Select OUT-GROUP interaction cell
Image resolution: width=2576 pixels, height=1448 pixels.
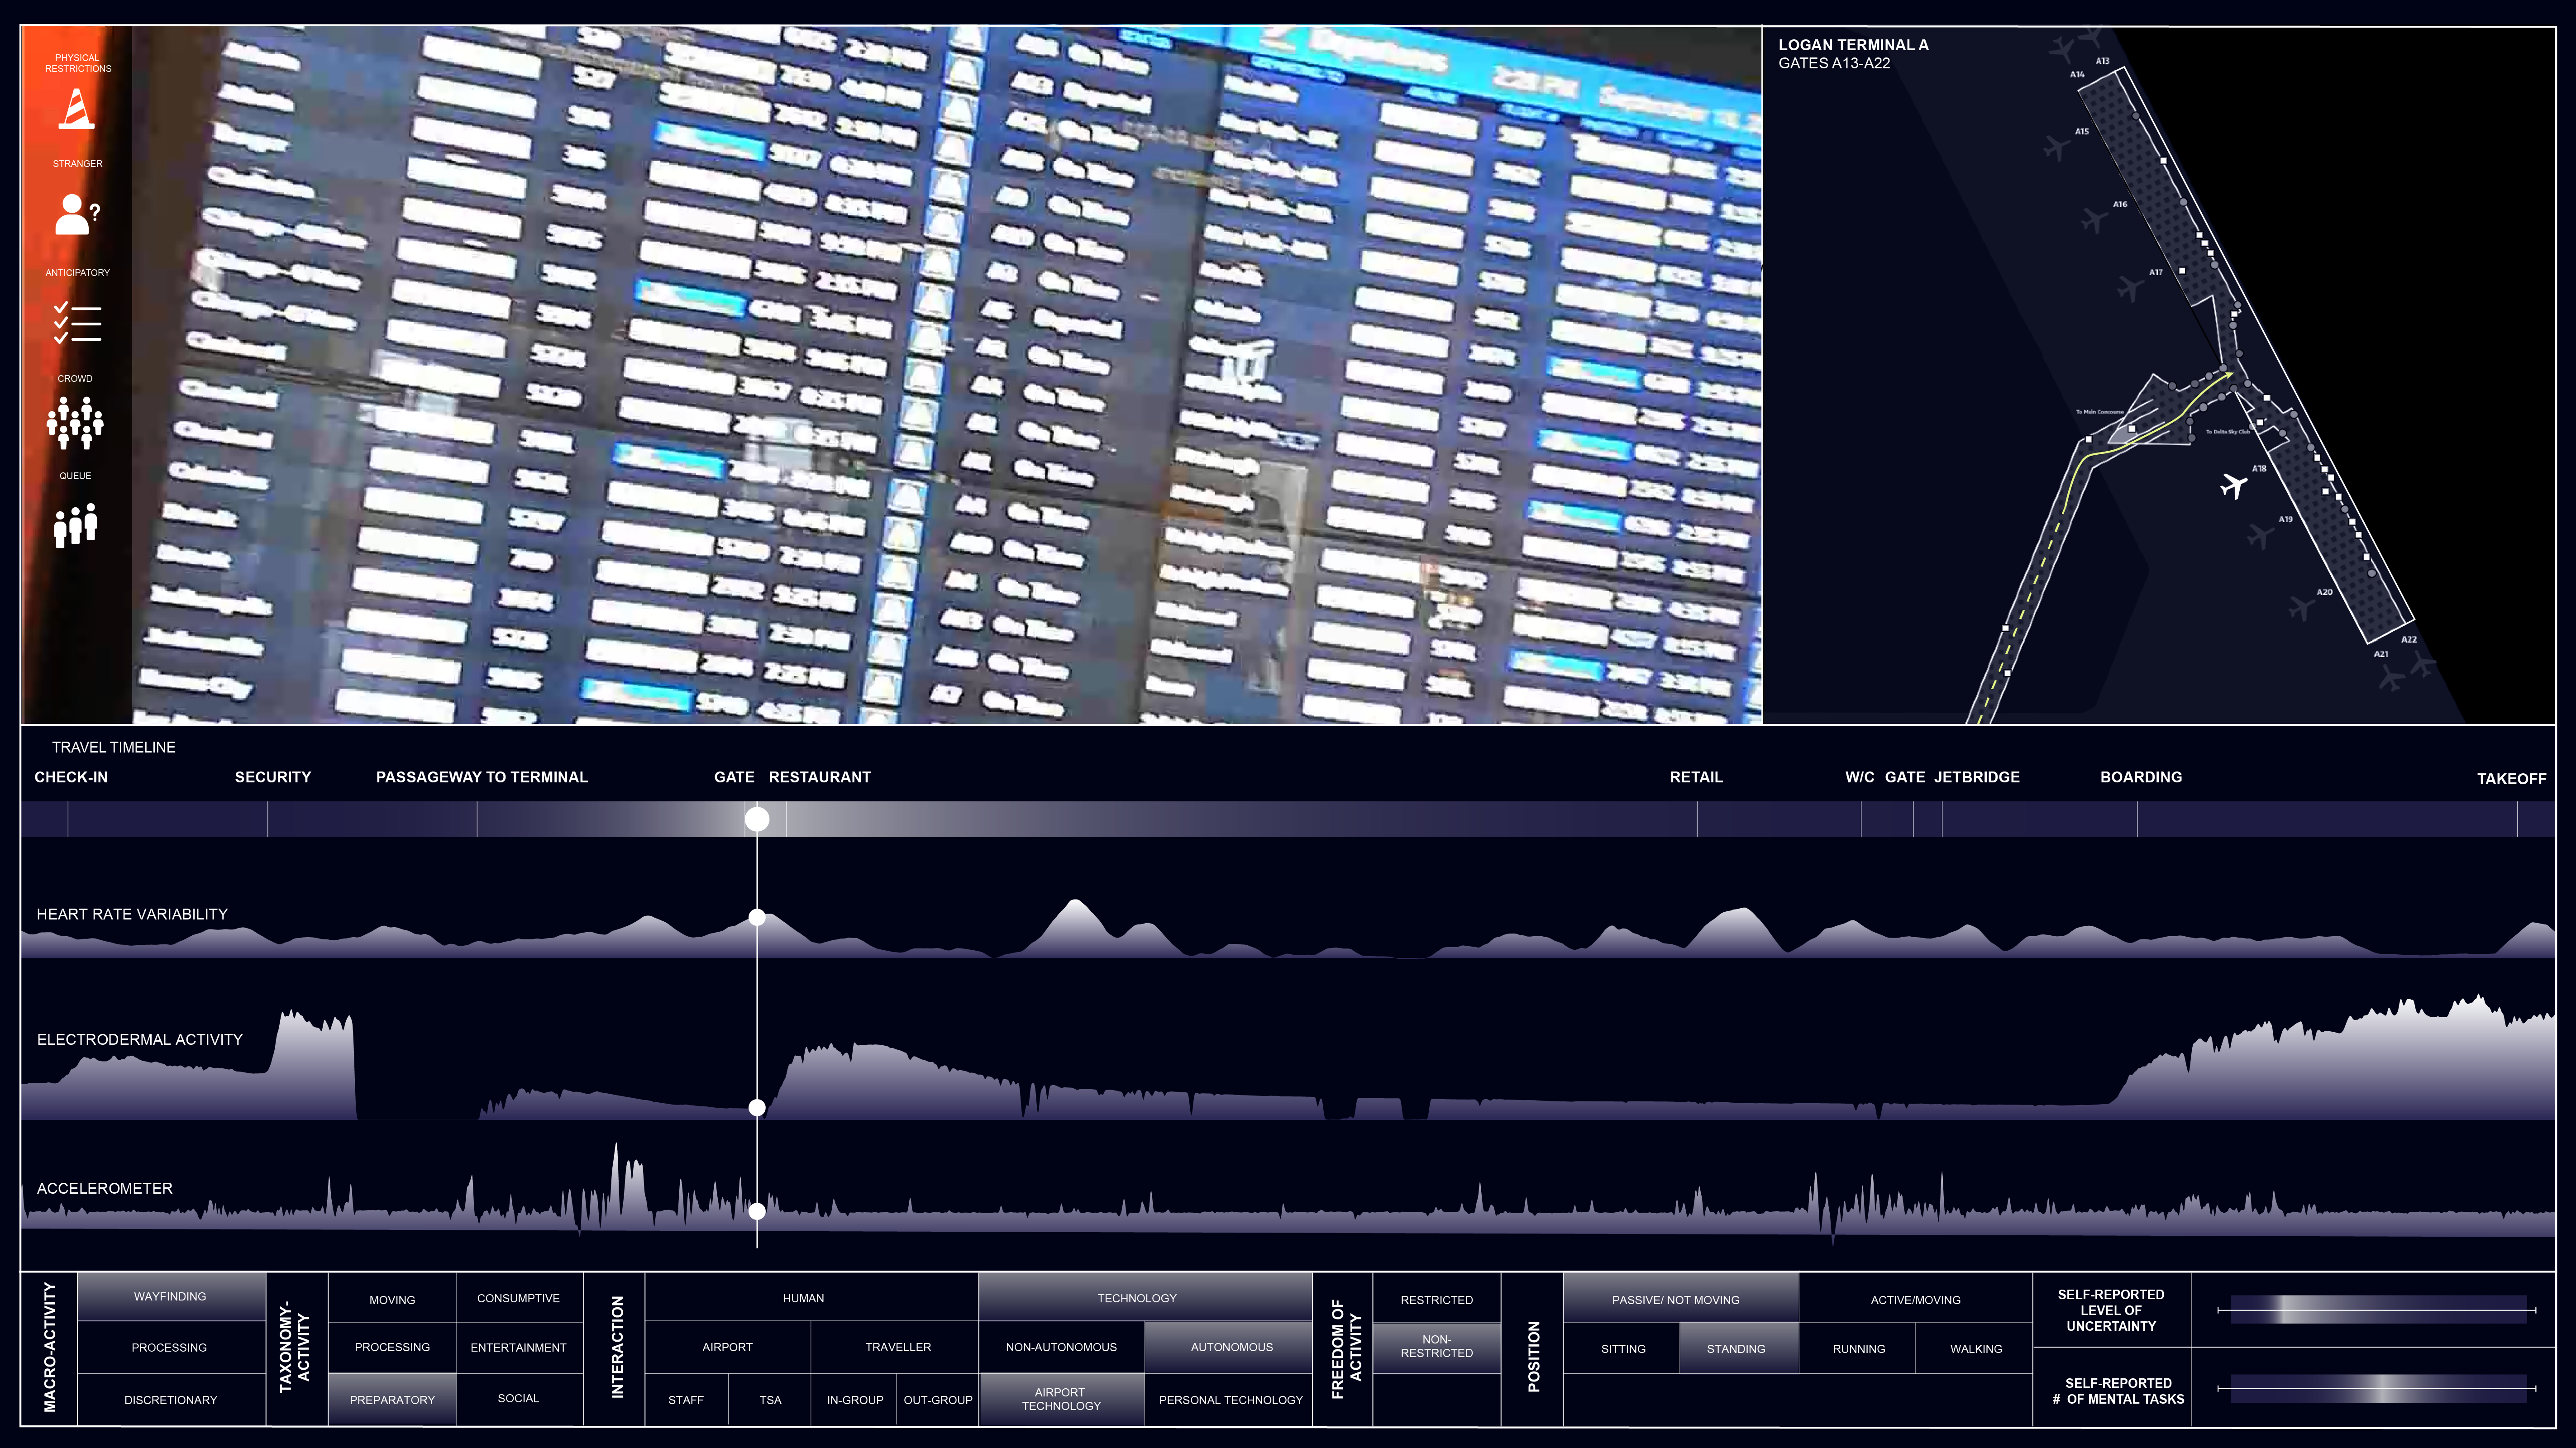coord(938,1399)
